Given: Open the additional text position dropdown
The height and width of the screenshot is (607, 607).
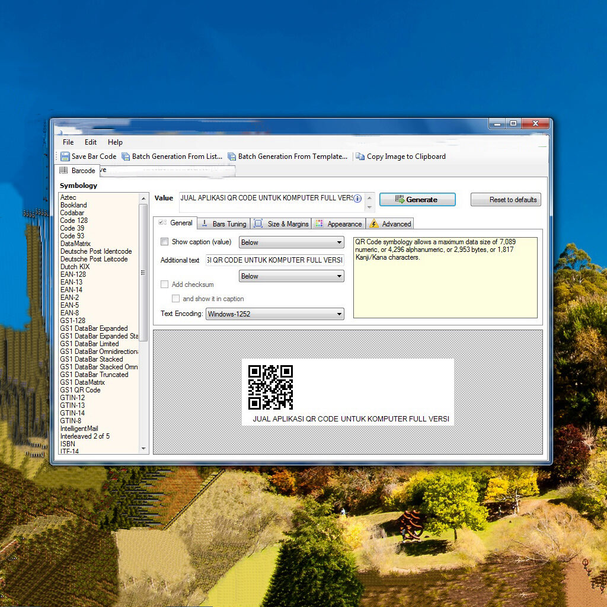Looking at the screenshot, I should (x=291, y=276).
